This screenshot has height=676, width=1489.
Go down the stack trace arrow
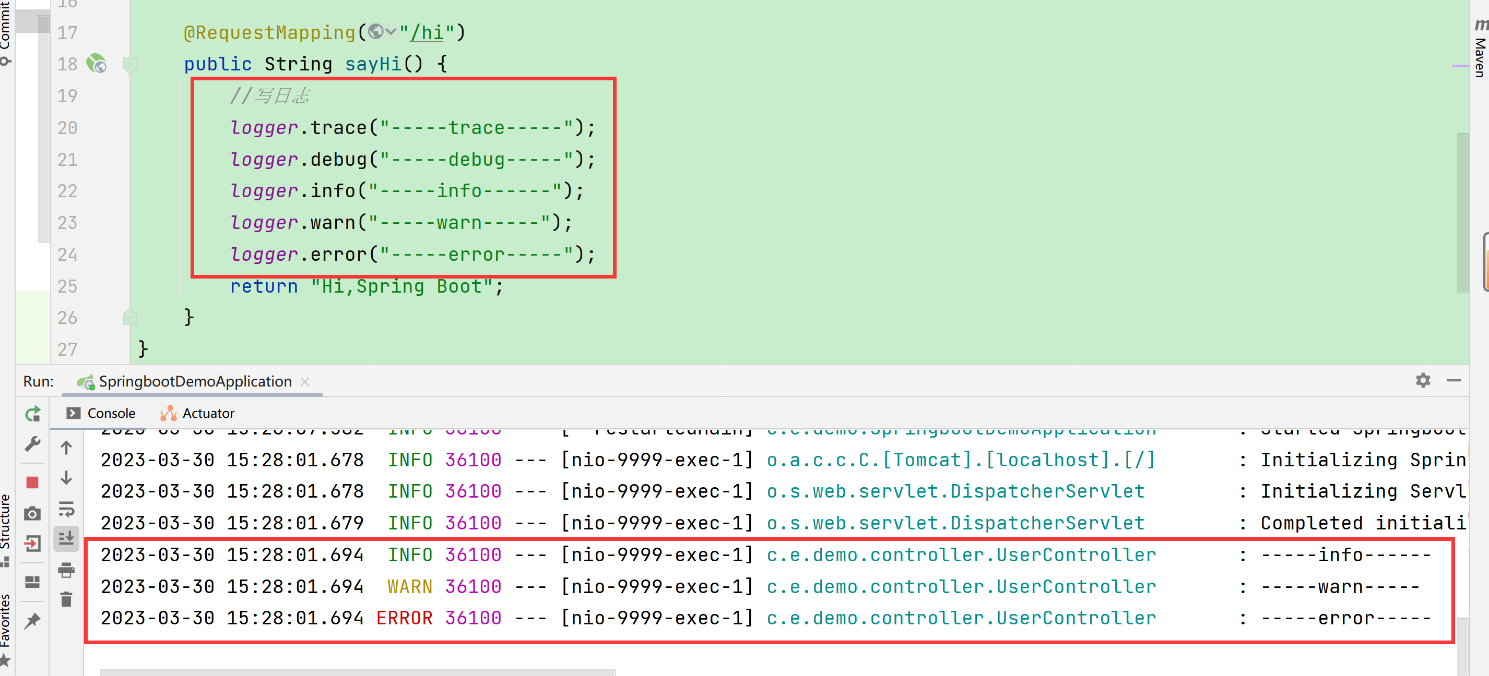tap(66, 478)
